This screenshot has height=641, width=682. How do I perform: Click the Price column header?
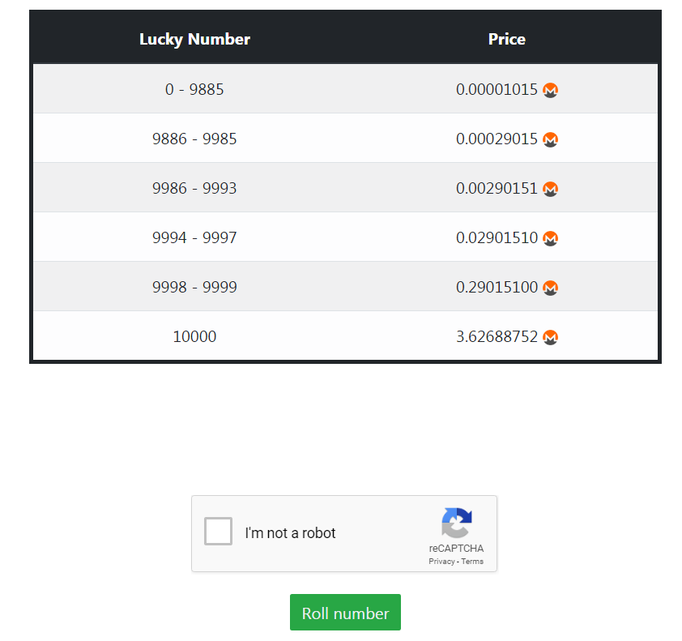(507, 39)
